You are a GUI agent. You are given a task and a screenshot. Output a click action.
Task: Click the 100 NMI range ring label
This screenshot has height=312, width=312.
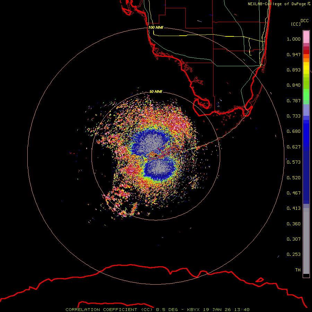click(156, 27)
